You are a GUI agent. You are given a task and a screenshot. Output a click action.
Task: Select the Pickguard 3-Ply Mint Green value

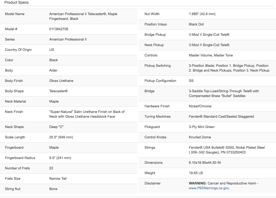click(202, 127)
